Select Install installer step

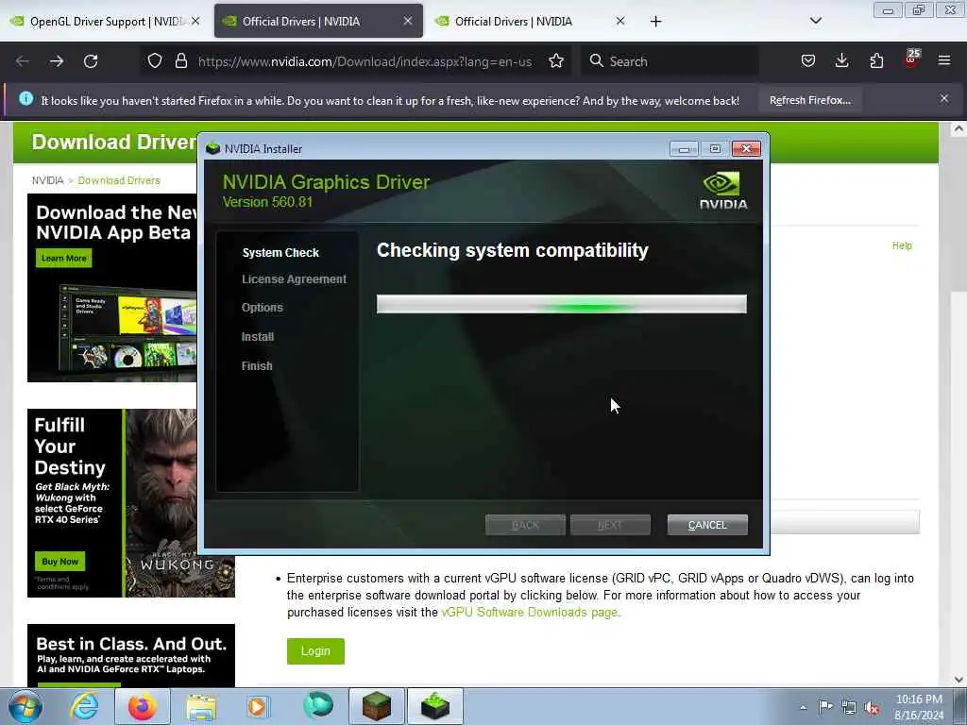pyautogui.click(x=258, y=337)
